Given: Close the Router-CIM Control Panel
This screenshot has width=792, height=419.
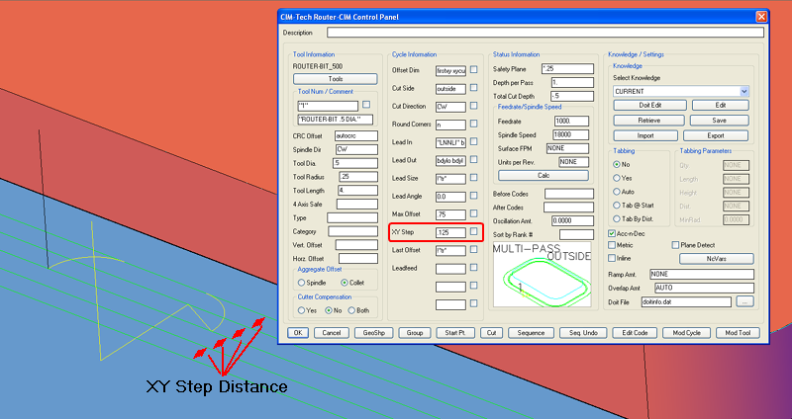Looking at the screenshot, I should [x=761, y=17].
